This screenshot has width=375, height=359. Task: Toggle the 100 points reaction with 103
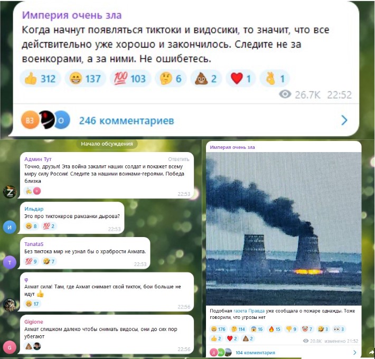click(x=130, y=79)
